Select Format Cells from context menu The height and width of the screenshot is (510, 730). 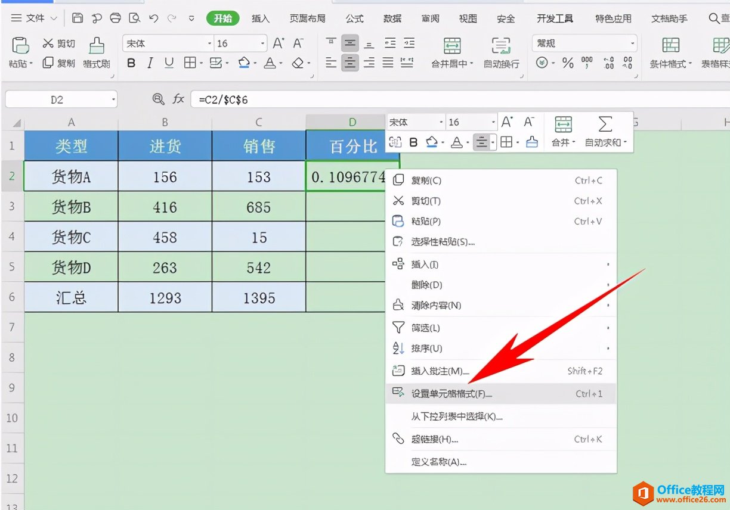pyautogui.click(x=451, y=394)
